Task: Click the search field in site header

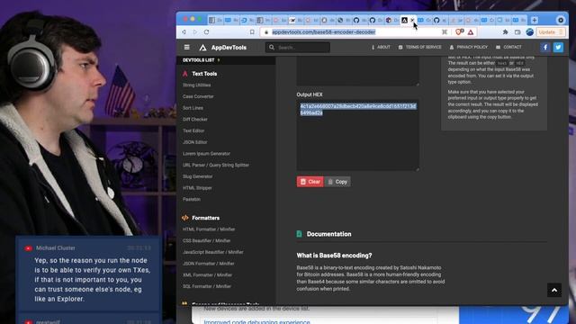Action: click(298, 47)
